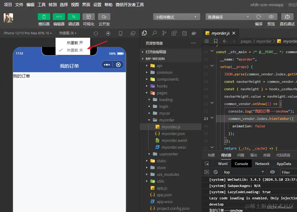Open the iPhone 12/13 Pro Max device dropdown
The width and height of the screenshot is (297, 212).
[28, 33]
